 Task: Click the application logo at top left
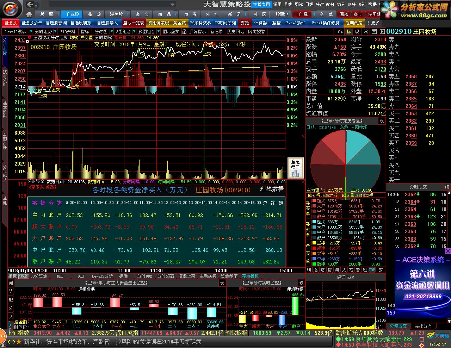(x=12, y=8)
